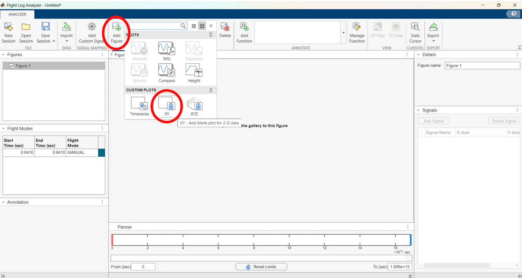Click Signals table horizontal scrollbar
Screen dimensions: 522x278
(x=457, y=265)
